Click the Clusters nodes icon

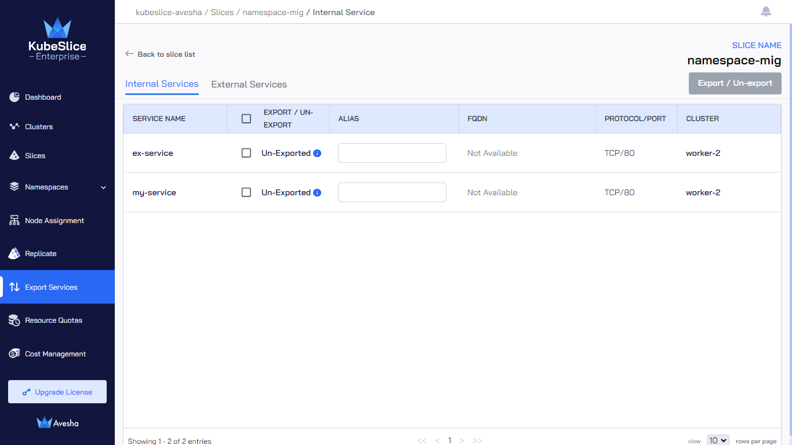[14, 126]
